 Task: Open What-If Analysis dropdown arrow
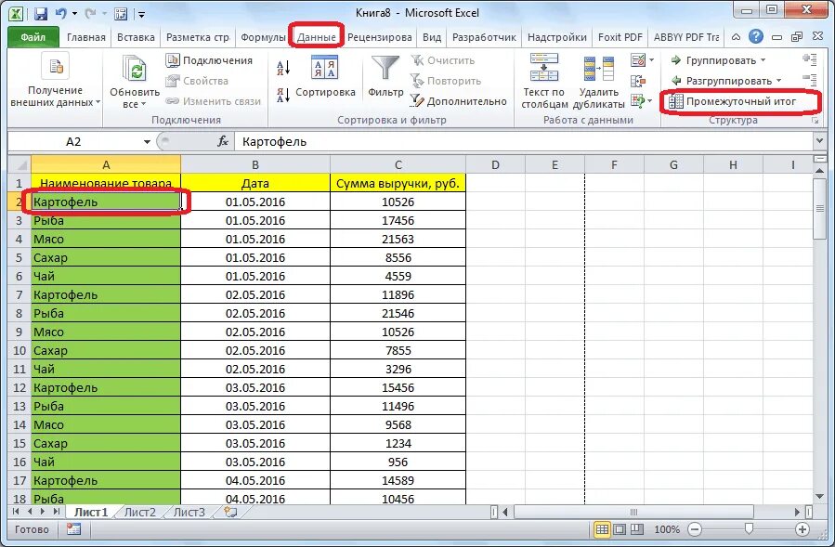(x=650, y=100)
